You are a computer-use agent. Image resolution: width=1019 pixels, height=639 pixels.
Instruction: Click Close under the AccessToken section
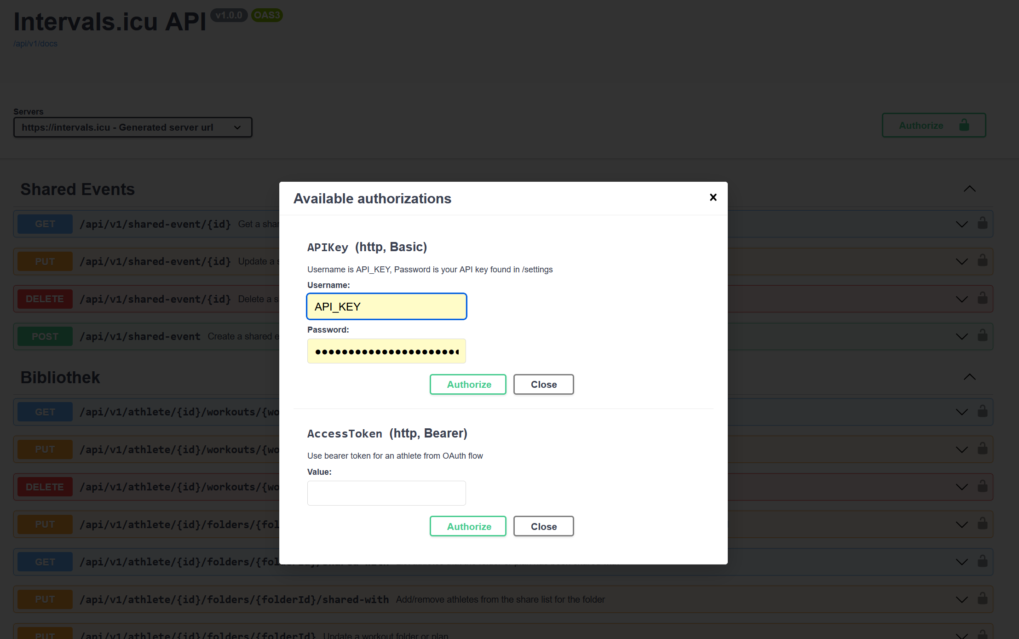click(x=543, y=526)
